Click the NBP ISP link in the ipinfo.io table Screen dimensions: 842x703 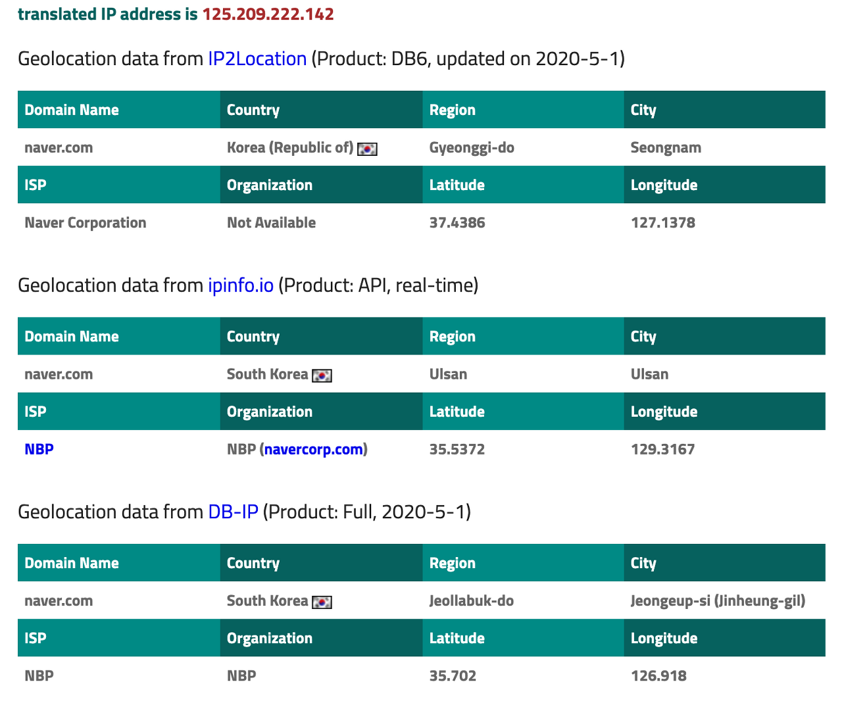(39, 449)
